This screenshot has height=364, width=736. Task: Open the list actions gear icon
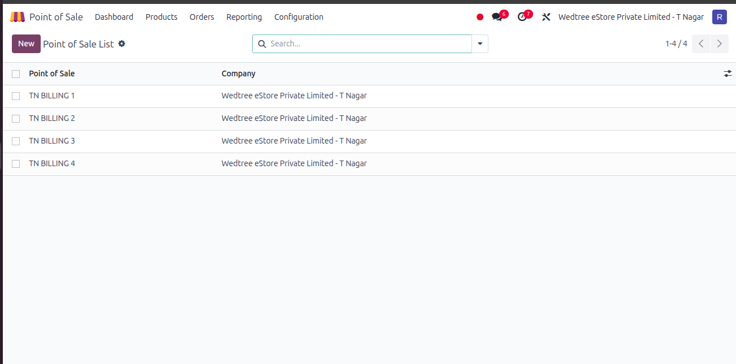[122, 44]
